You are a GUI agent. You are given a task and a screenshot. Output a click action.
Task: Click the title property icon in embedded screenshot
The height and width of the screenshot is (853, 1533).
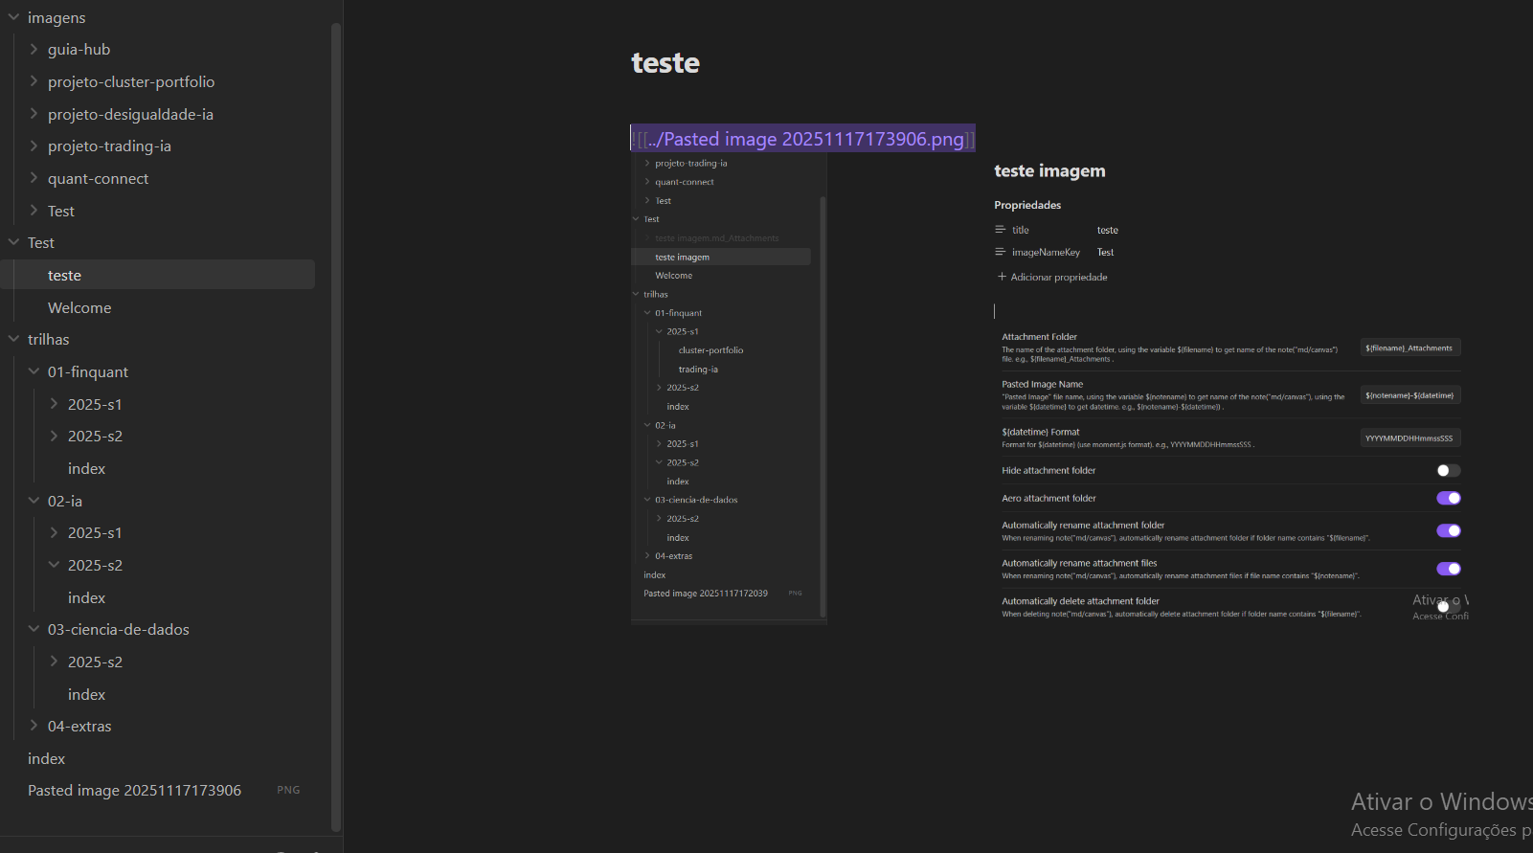[x=1001, y=230]
